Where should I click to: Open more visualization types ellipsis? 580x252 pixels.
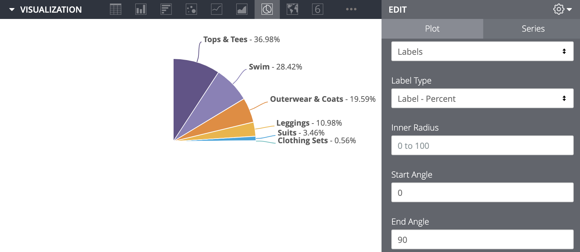pyautogui.click(x=351, y=9)
